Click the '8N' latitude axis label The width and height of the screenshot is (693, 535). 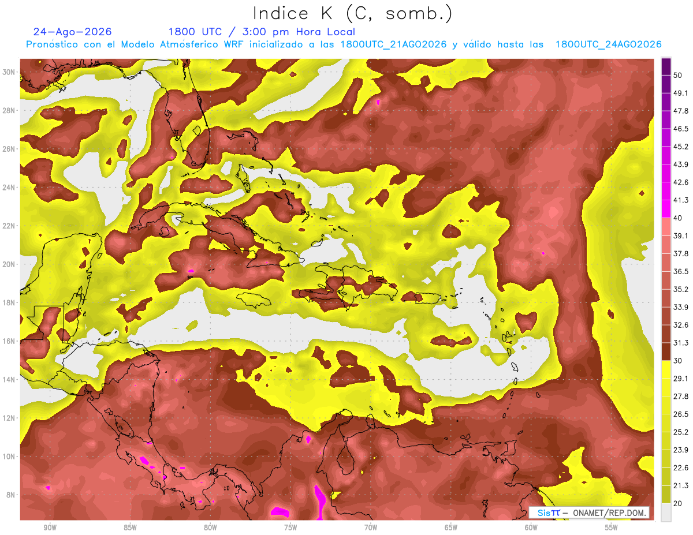10,495
